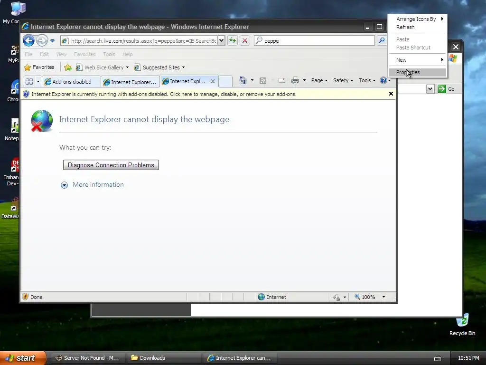Refresh the page with the green arrows icon

(x=233, y=41)
